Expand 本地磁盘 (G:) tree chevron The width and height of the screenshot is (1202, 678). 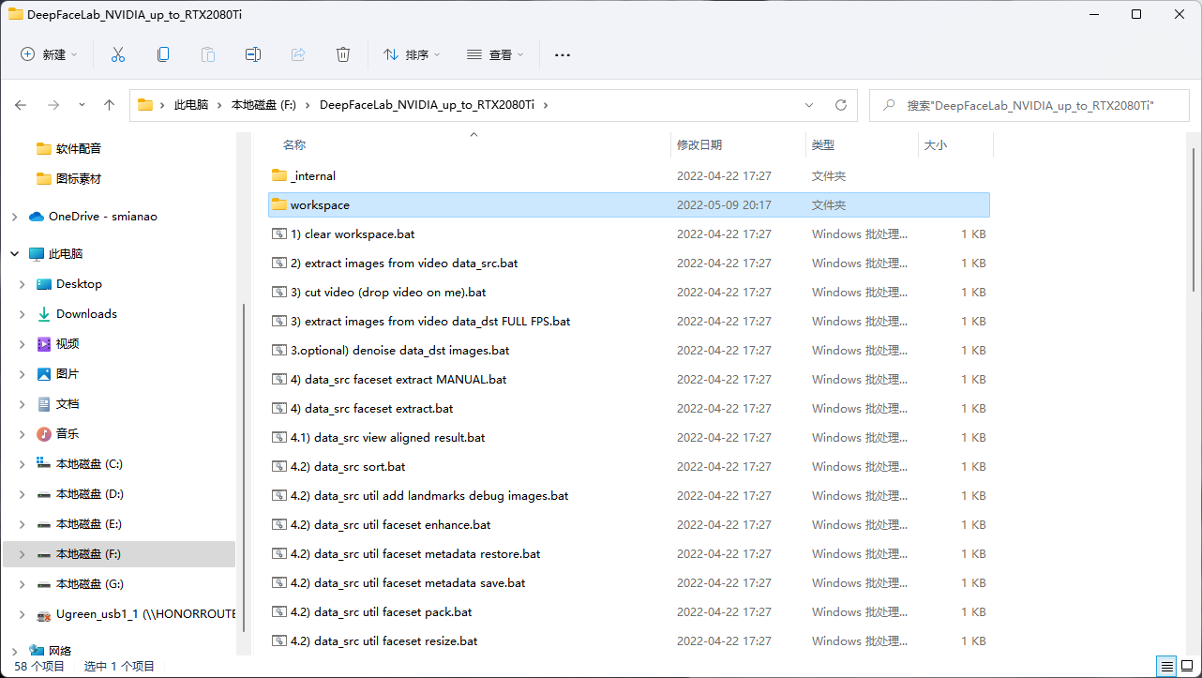[x=23, y=584]
